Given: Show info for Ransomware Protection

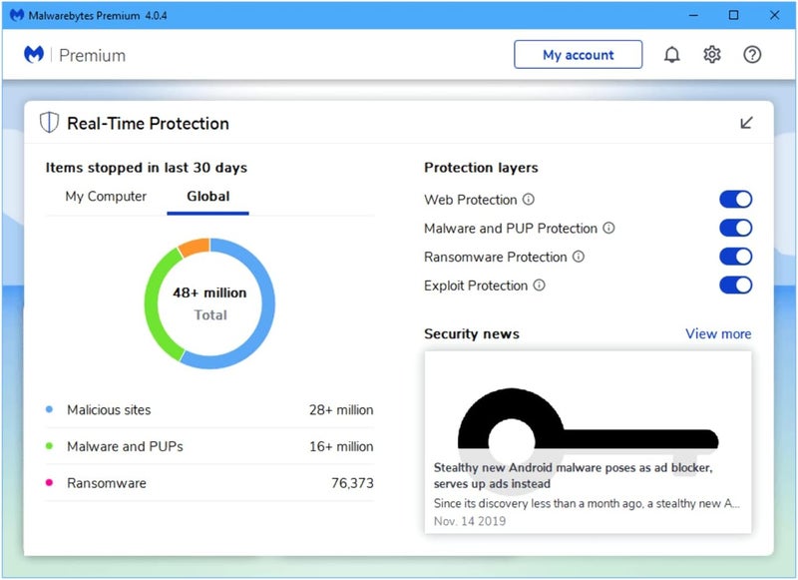Looking at the screenshot, I should [x=579, y=257].
